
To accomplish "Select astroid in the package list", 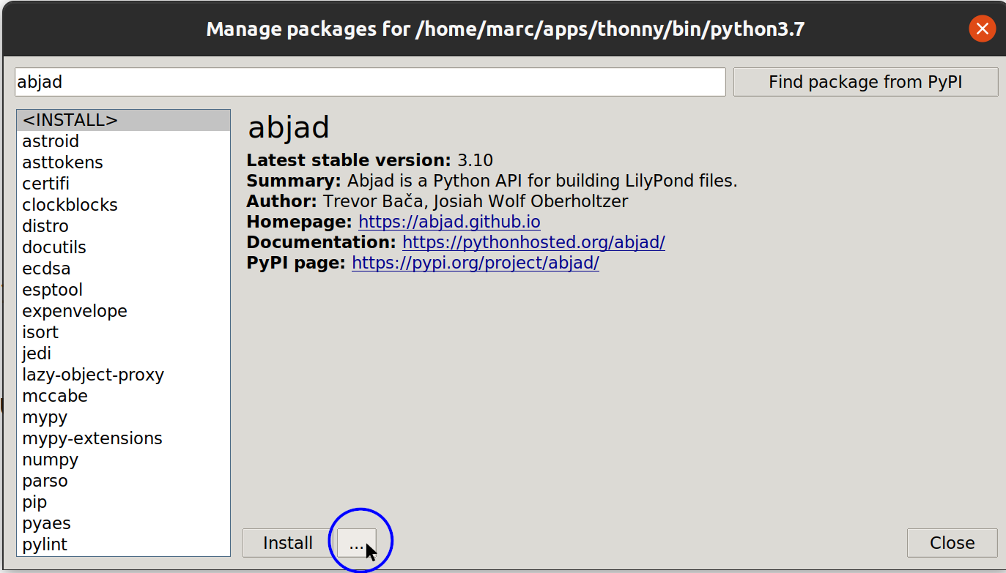I will [51, 141].
